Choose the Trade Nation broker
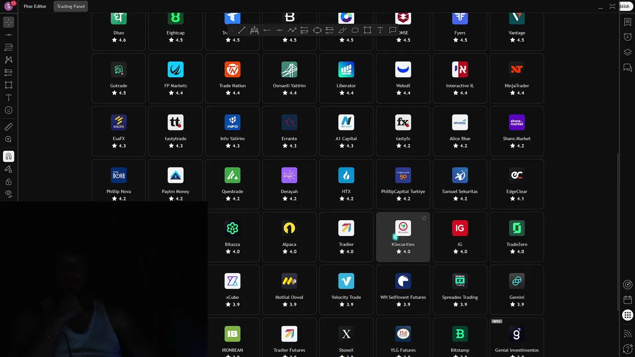Image resolution: width=635 pixels, height=357 pixels. pyautogui.click(x=232, y=78)
